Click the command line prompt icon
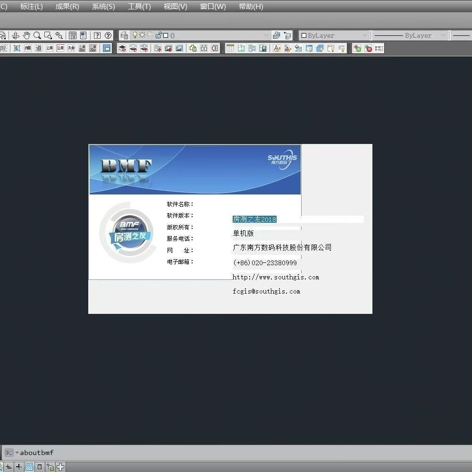The image size is (472, 472). (x=9, y=453)
